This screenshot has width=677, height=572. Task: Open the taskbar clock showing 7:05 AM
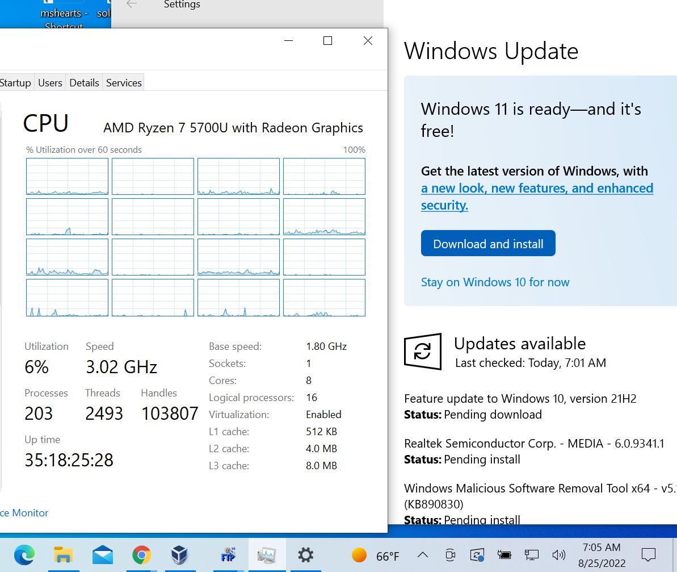[x=602, y=555]
